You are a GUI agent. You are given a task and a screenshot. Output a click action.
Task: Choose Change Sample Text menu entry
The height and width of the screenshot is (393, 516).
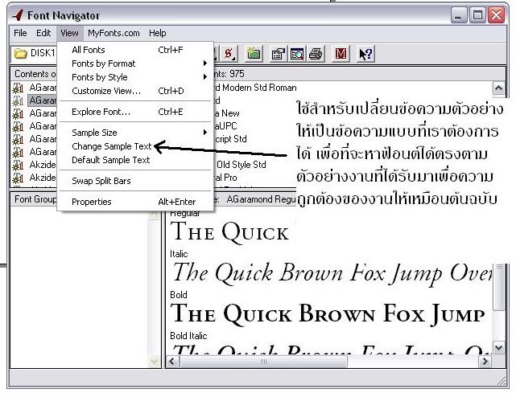pos(135,146)
